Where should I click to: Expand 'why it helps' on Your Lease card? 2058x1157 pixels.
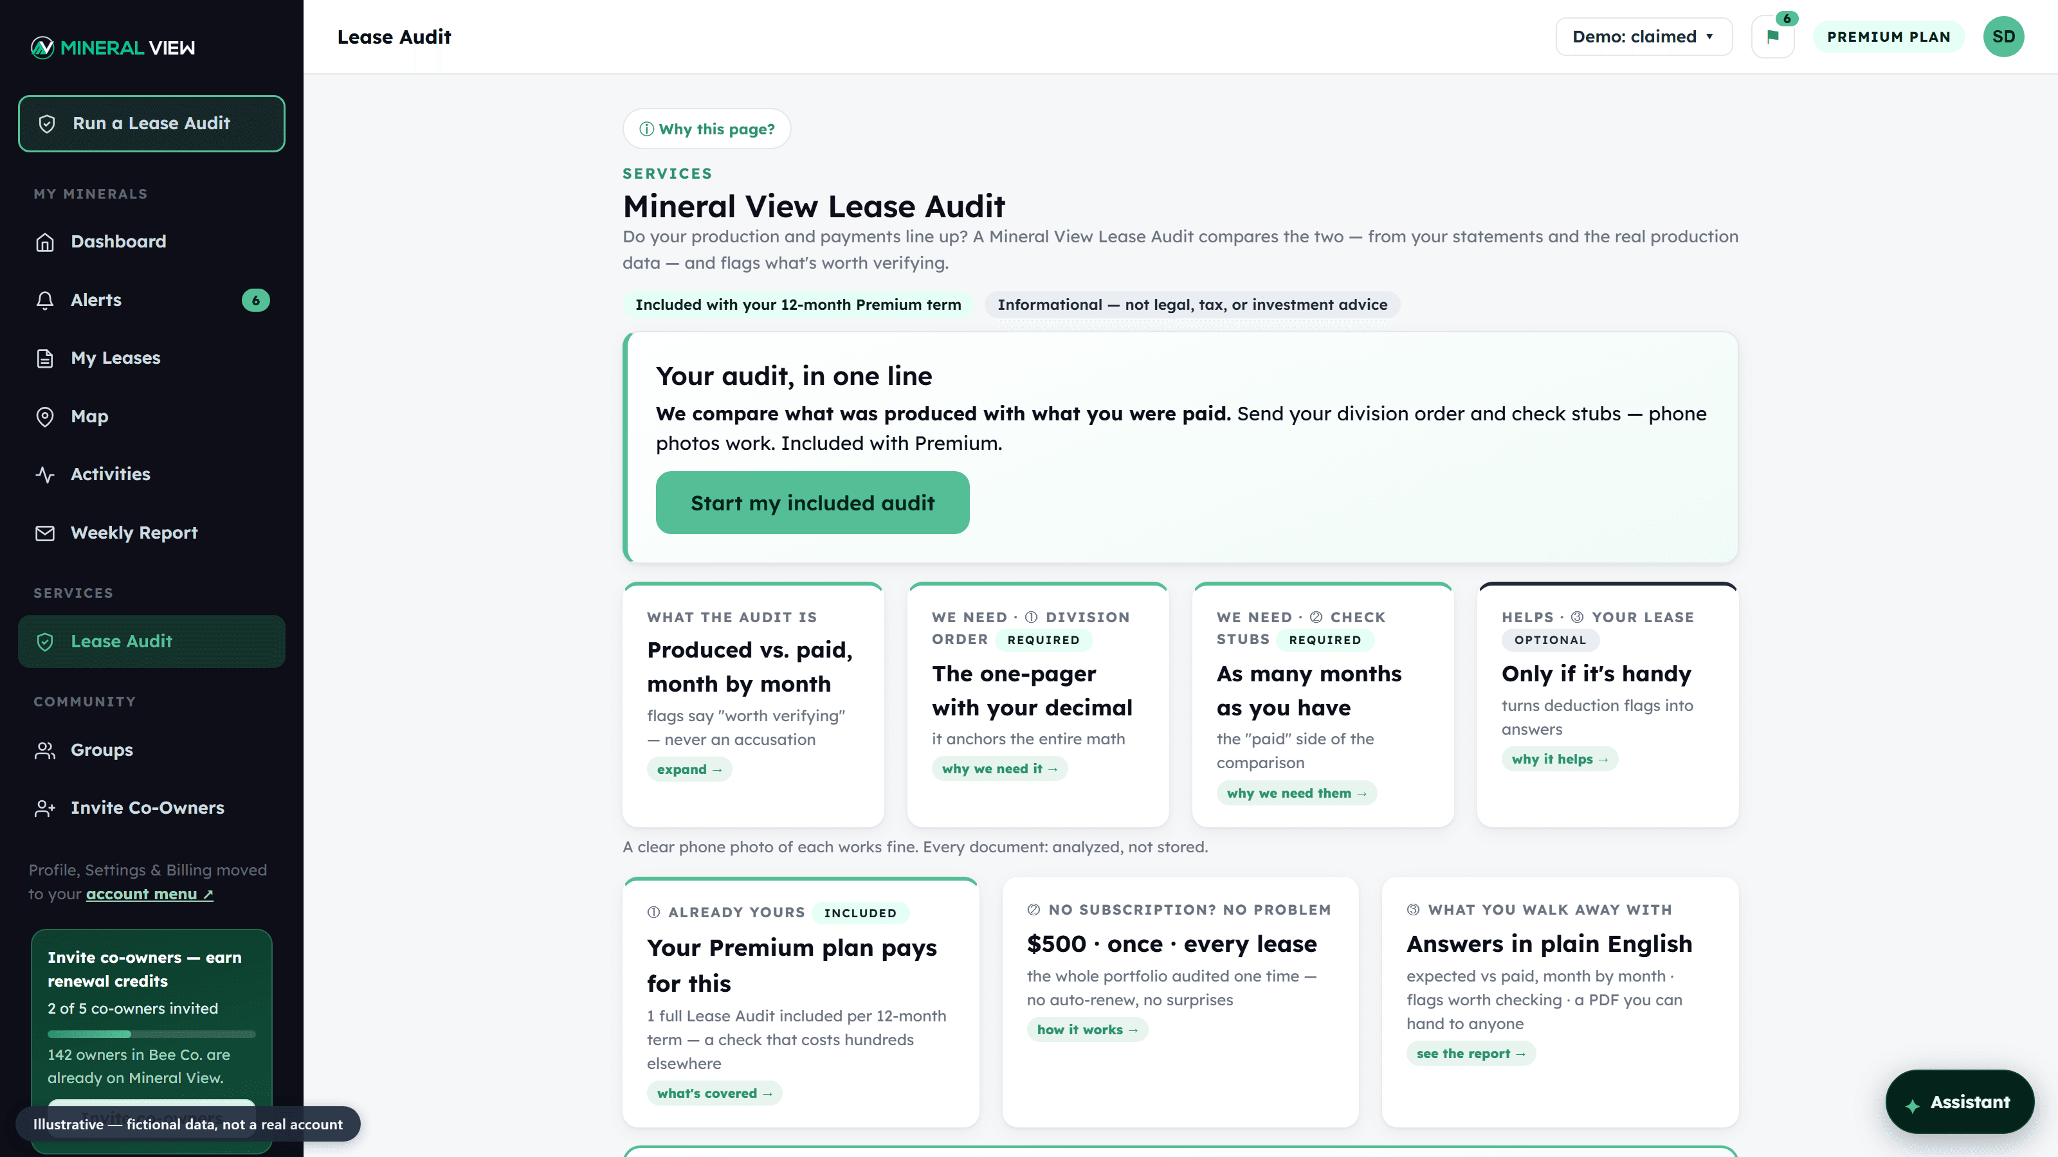point(1560,758)
